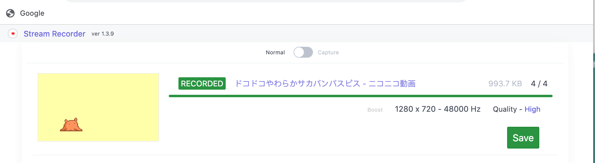This screenshot has height=163, width=595.
Task: Open the Stream Recorder title link
Action: click(55, 34)
